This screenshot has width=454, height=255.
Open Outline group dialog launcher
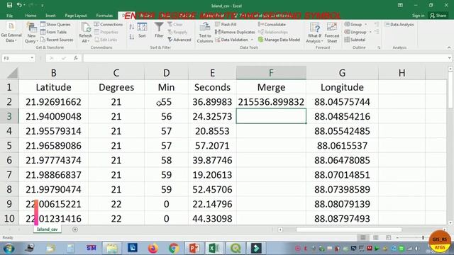click(x=379, y=47)
